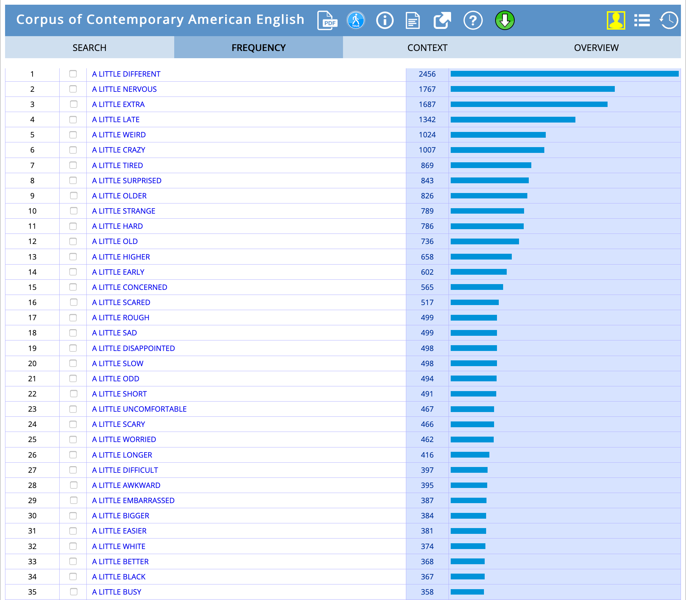Tick the checkbox for A LITTLE NERVOUS
The width and height of the screenshot is (686, 600).
(x=73, y=89)
